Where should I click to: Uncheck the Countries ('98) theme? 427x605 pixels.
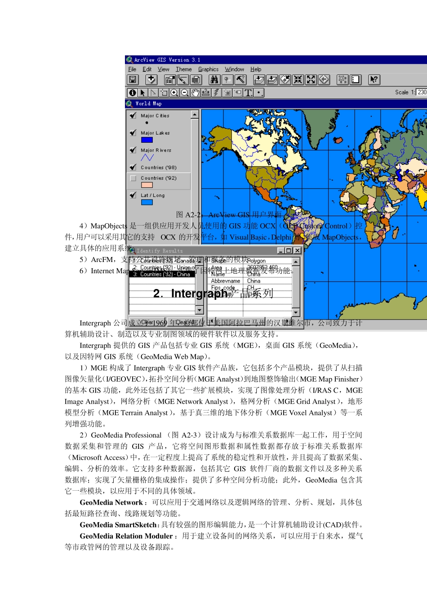[133, 167]
